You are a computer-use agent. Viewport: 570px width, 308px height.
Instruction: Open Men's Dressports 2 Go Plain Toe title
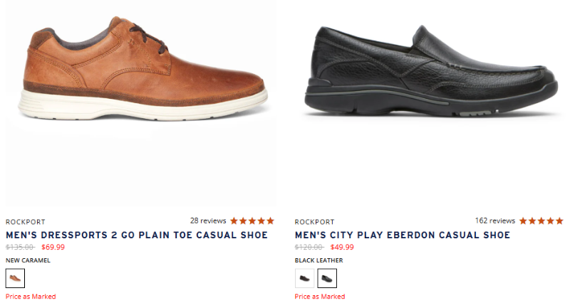137,235
